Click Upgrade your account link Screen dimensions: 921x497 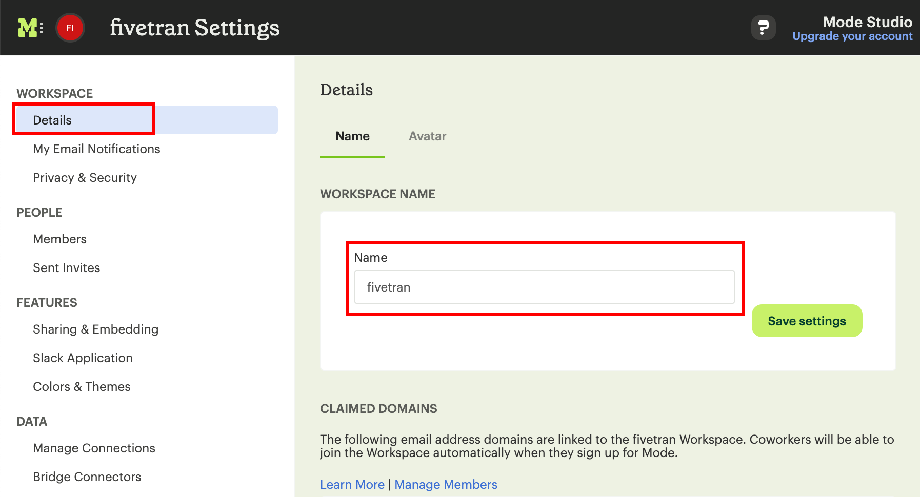(x=852, y=36)
